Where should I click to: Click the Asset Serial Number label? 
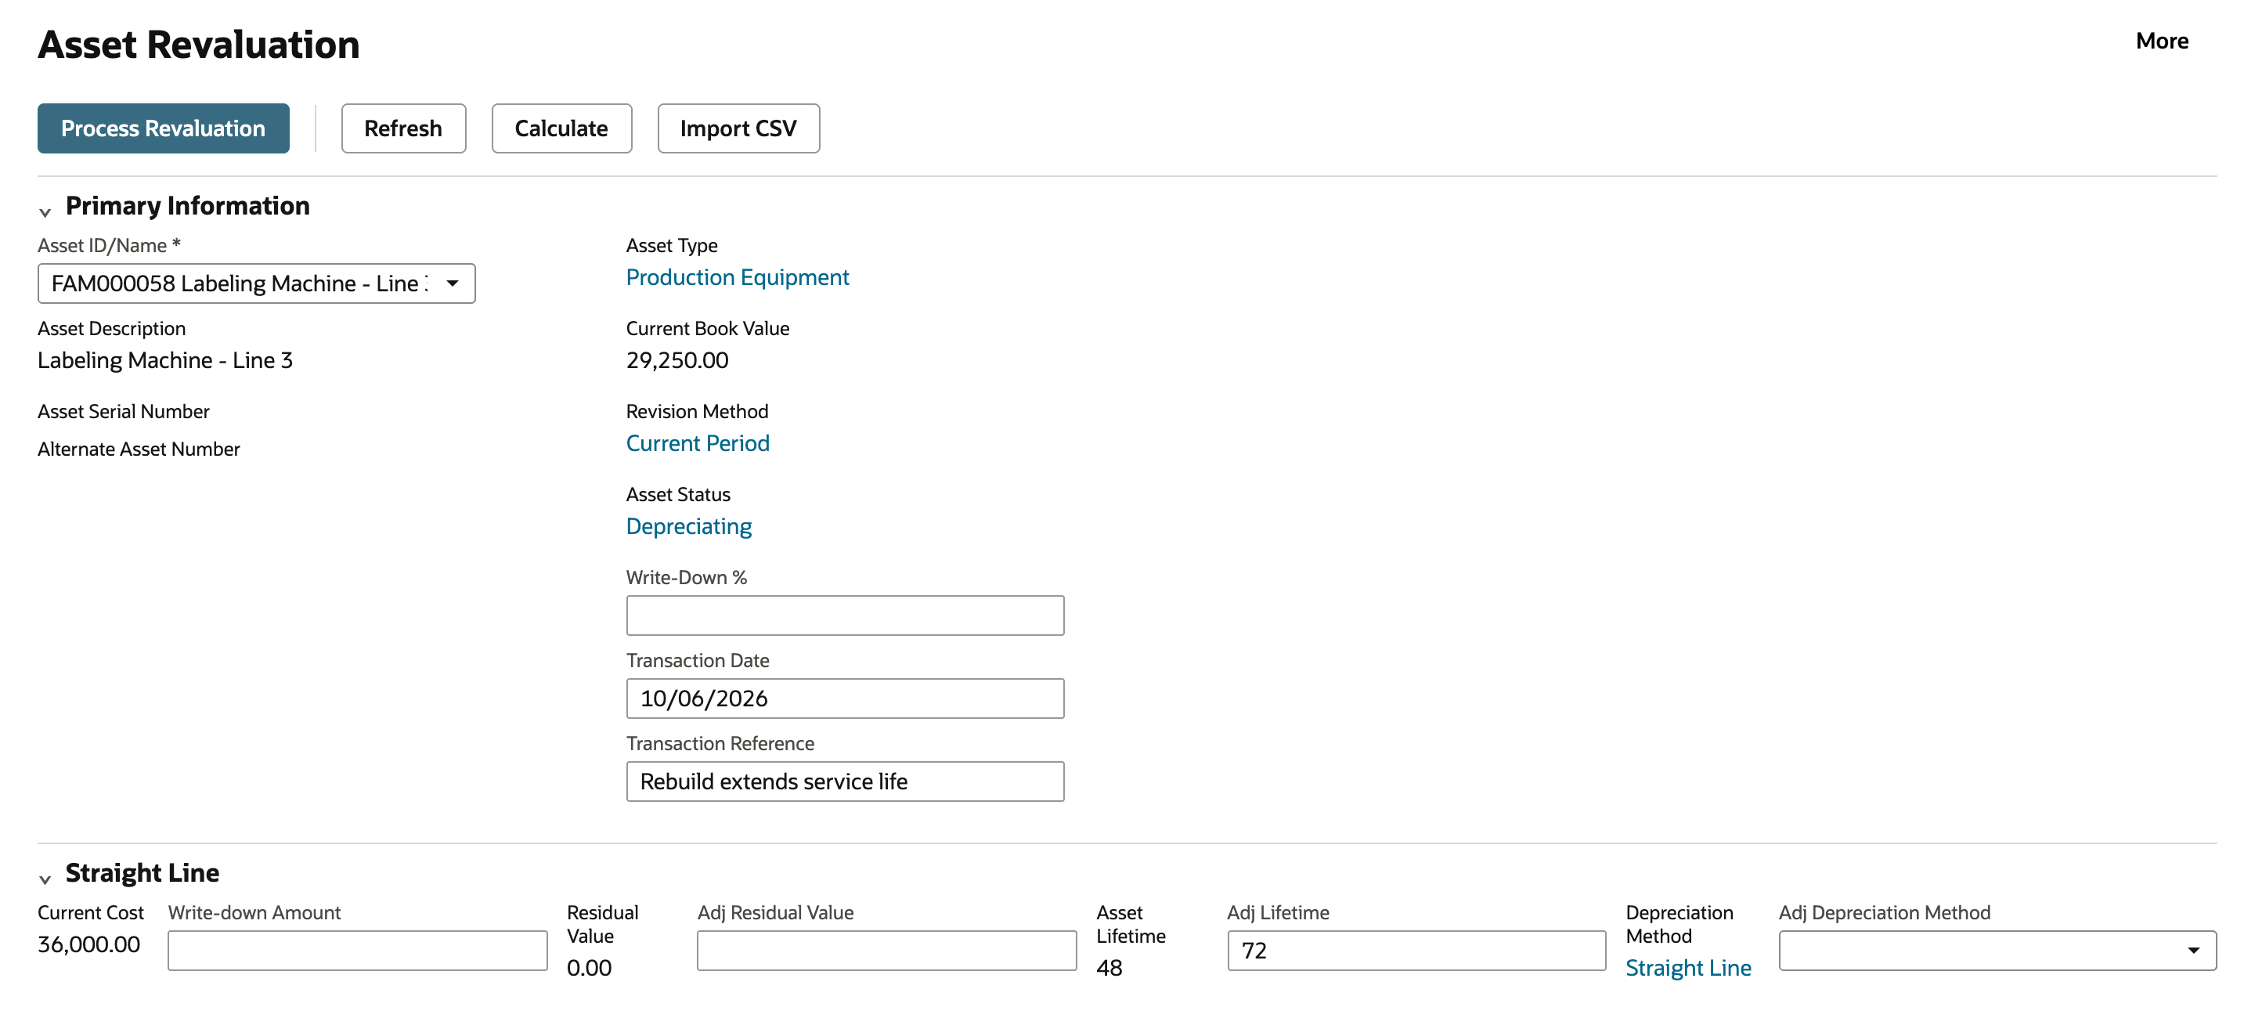coord(124,411)
